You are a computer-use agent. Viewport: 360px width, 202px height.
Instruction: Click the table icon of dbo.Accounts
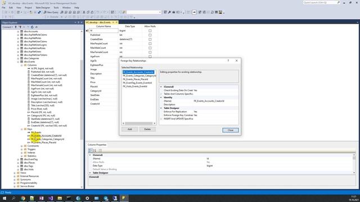pos(22,31)
